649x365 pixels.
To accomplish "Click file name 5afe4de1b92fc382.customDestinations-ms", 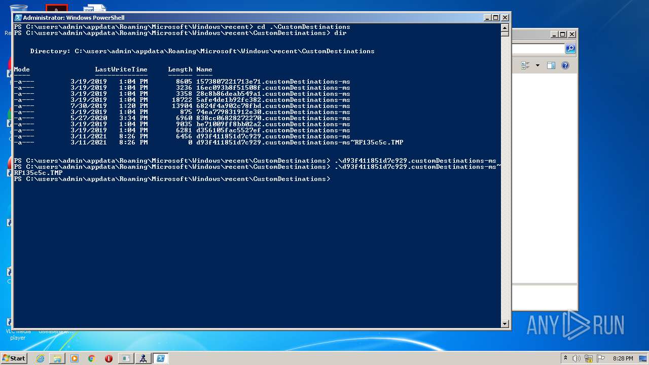I will coord(273,100).
